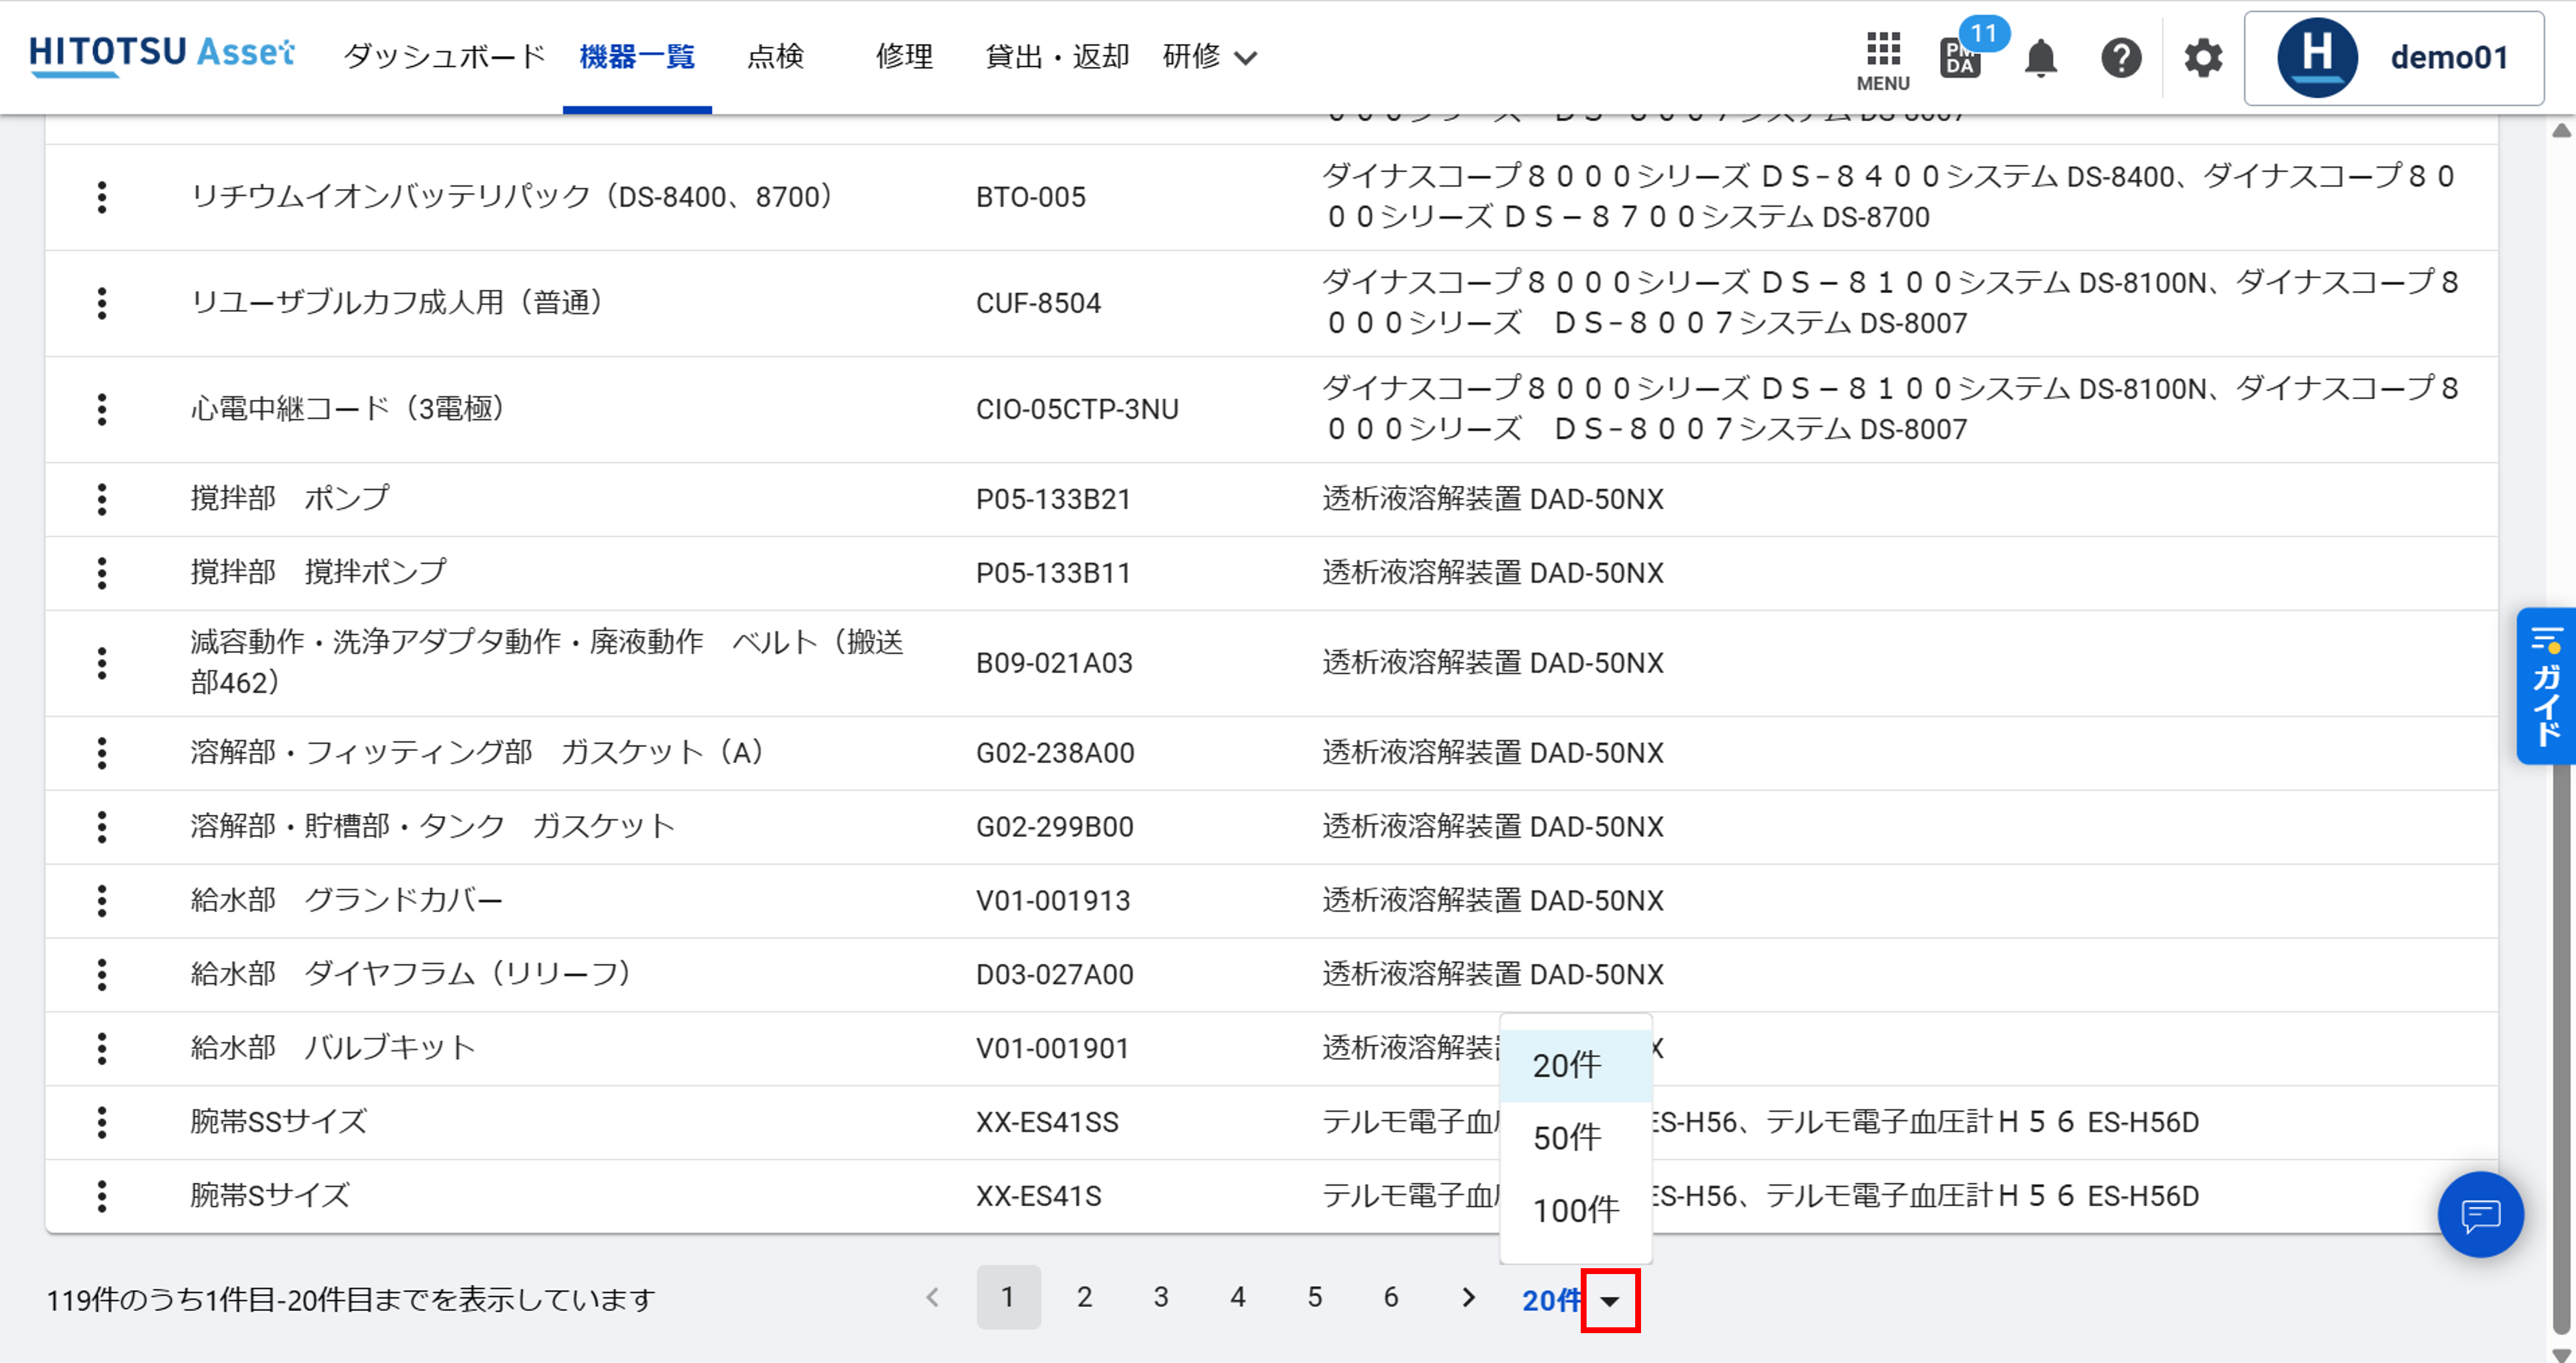Open row menu for 給水部 バルブキット
Image resolution: width=2576 pixels, height=1363 pixels.
point(101,1048)
